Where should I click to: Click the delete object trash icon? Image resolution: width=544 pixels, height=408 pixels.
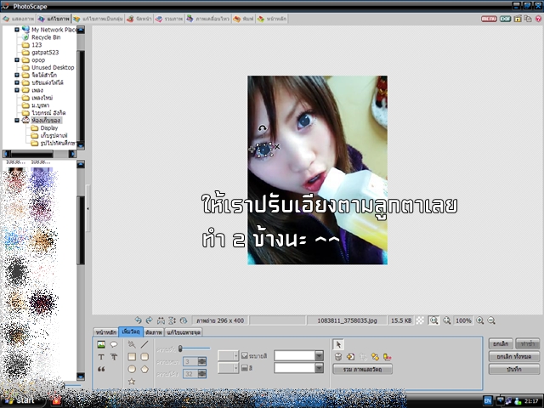(x=338, y=357)
